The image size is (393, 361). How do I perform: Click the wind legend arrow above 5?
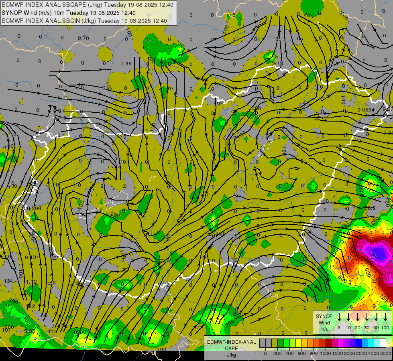[x=339, y=317]
